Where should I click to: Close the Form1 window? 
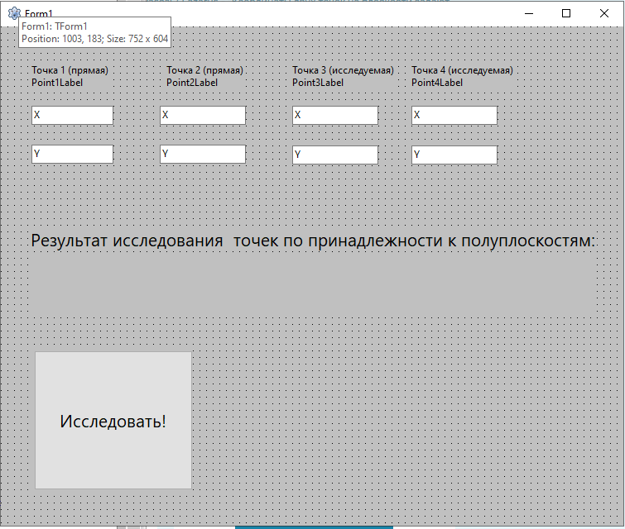[x=603, y=13]
